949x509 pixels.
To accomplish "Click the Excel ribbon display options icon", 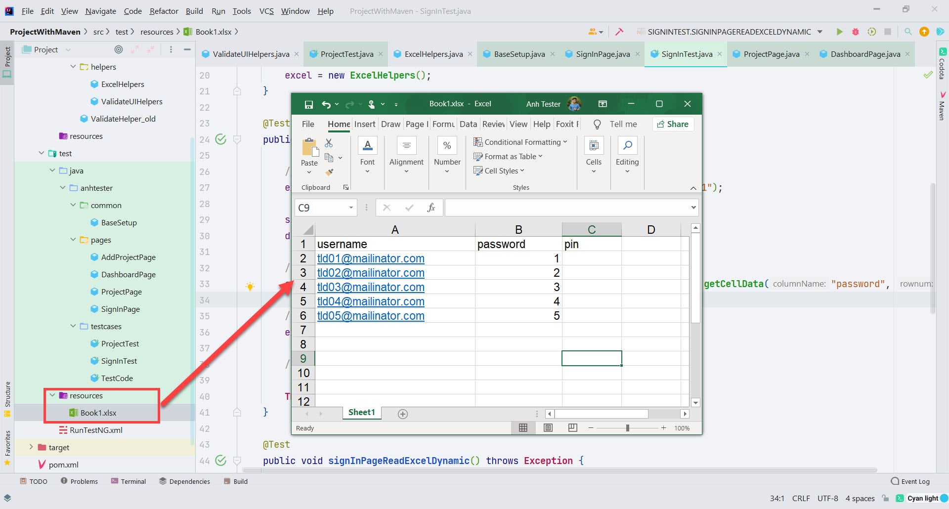I will pyautogui.click(x=603, y=104).
